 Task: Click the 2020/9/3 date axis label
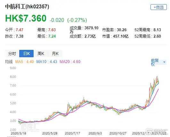click(x=95, y=133)
